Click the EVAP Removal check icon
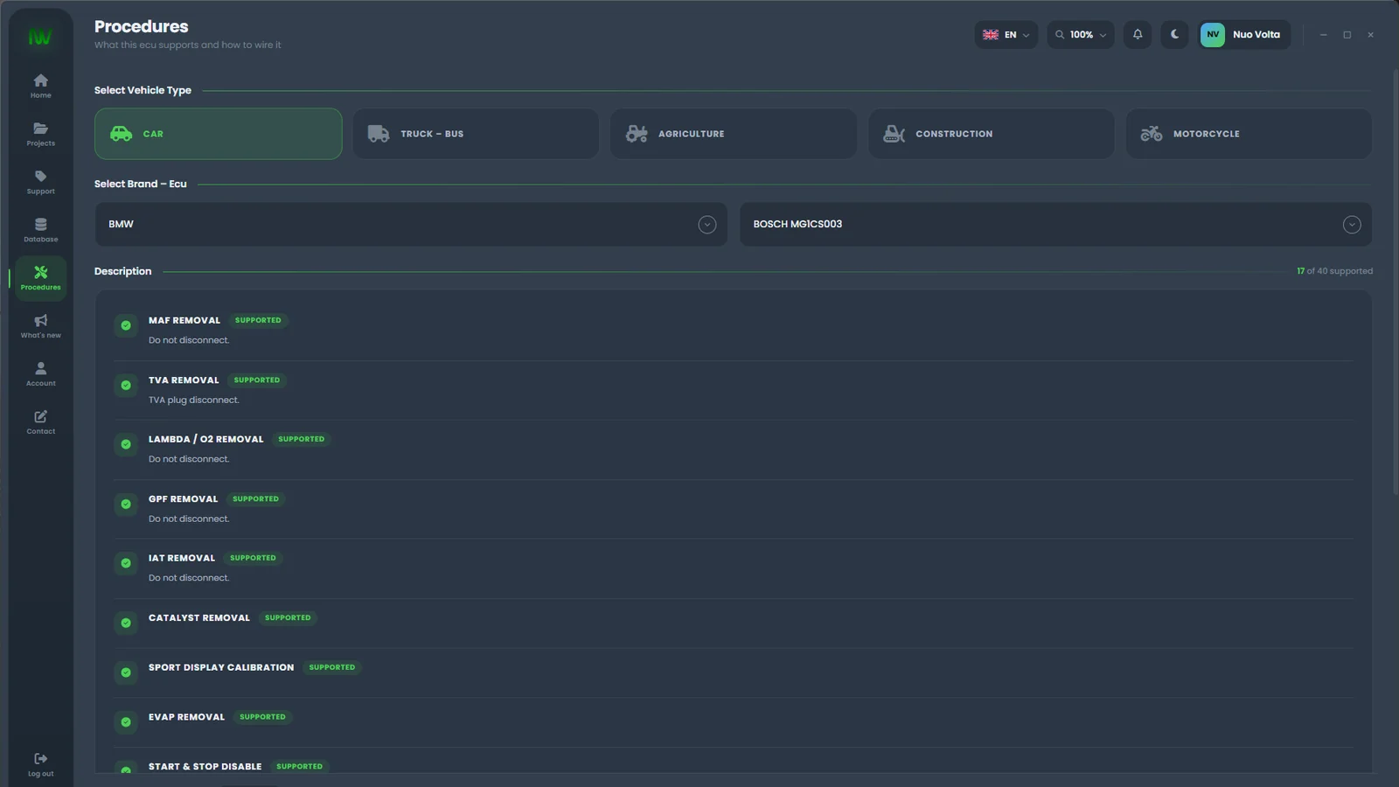This screenshot has width=1399, height=787. pyautogui.click(x=126, y=722)
